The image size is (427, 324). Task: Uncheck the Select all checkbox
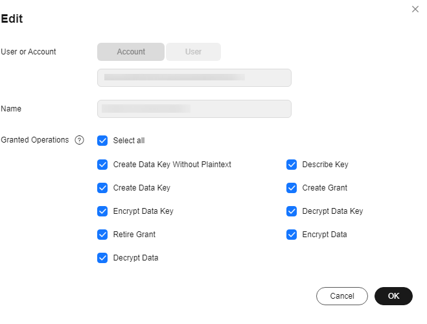click(x=102, y=141)
